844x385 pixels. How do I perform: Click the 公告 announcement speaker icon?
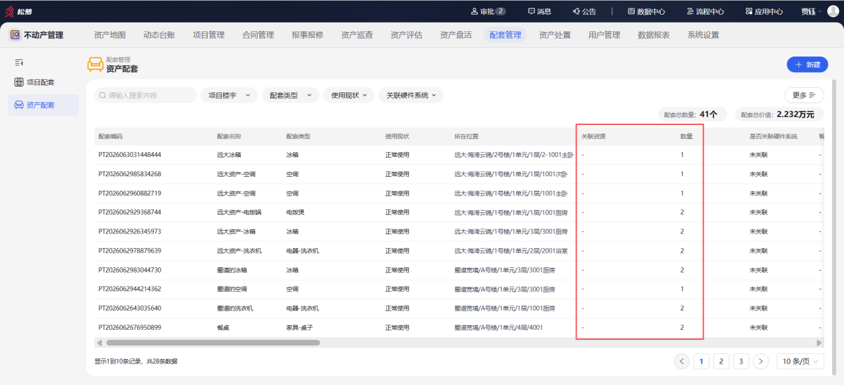click(x=576, y=11)
